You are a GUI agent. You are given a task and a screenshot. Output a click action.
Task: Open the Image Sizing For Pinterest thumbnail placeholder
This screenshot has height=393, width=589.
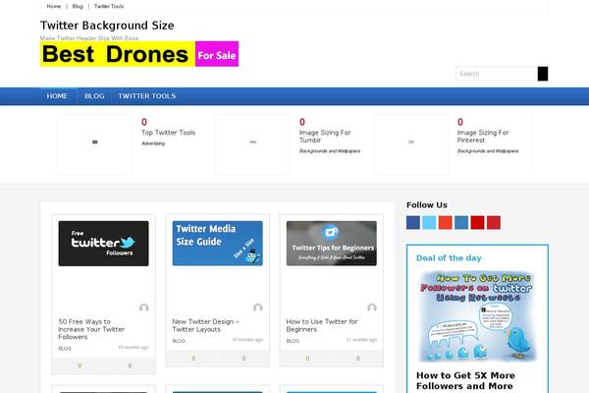[411, 144]
